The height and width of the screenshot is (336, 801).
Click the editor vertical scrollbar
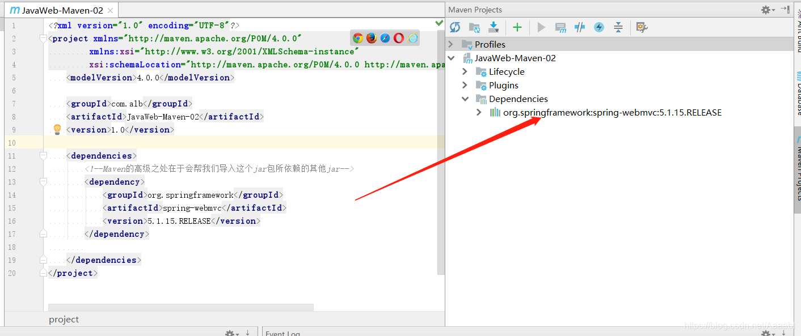pyautogui.click(x=442, y=153)
